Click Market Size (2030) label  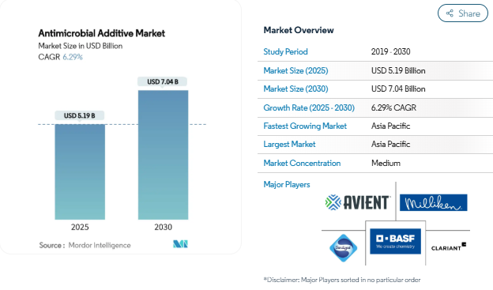[x=295, y=89]
